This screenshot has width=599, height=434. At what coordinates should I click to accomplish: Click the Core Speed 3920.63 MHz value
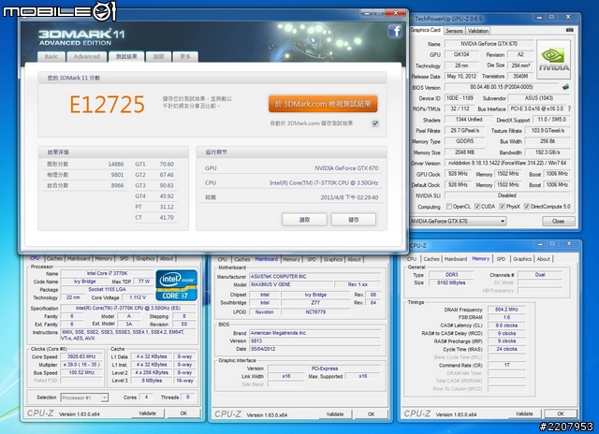pyautogui.click(x=81, y=357)
